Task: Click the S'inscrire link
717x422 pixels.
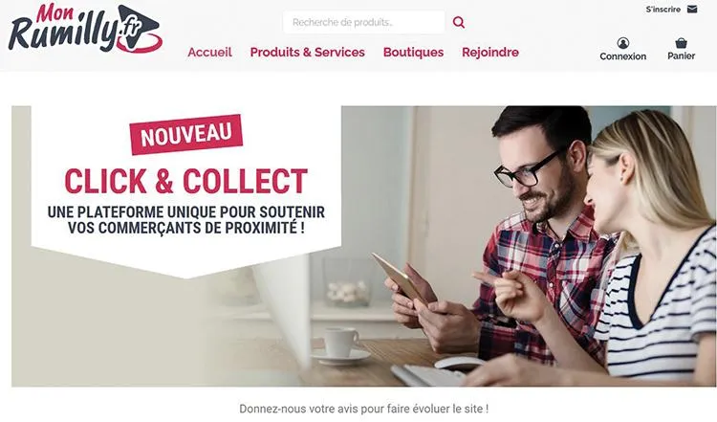Action: [663, 10]
